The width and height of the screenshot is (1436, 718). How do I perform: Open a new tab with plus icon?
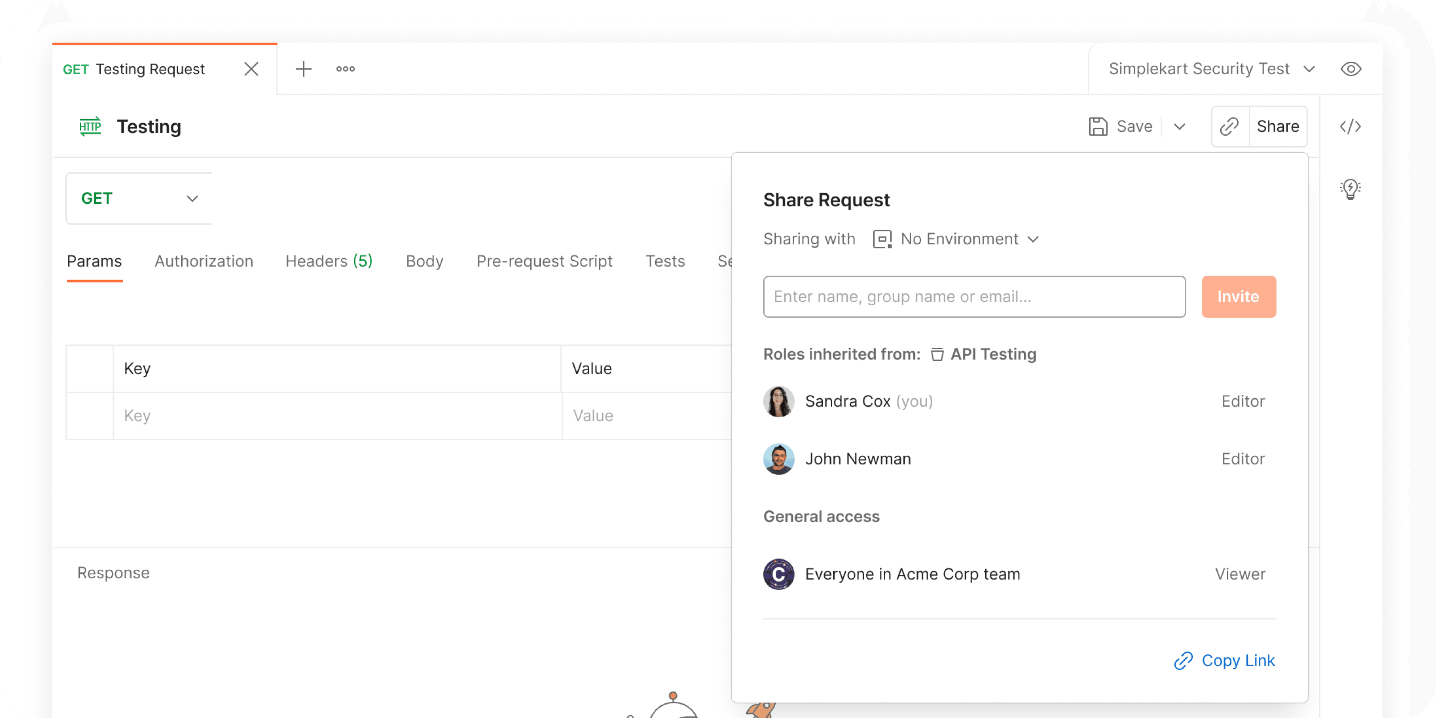pyautogui.click(x=303, y=69)
